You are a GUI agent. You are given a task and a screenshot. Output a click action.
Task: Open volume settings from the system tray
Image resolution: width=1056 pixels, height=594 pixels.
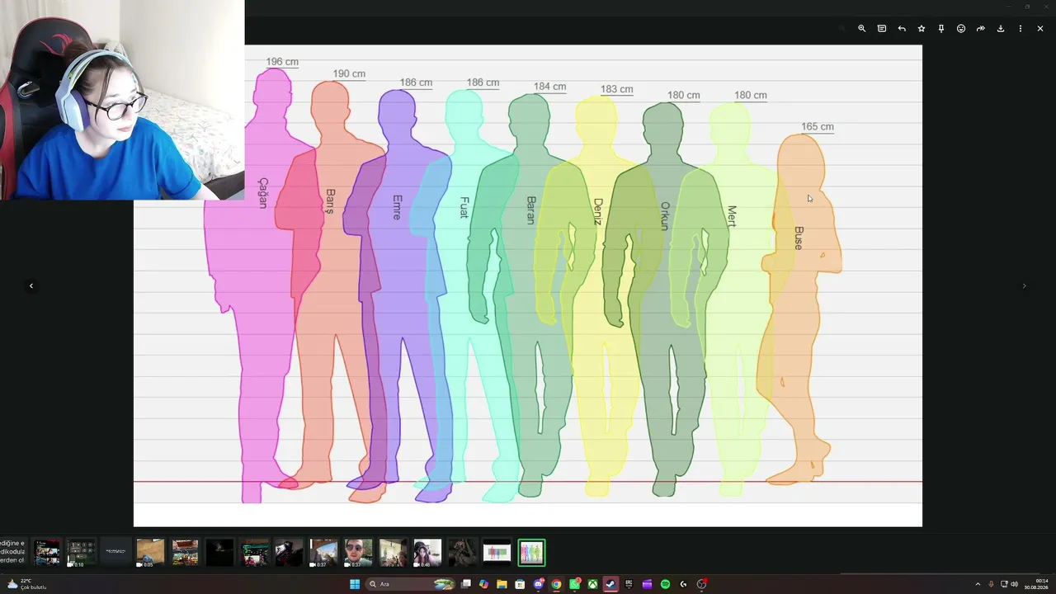pos(1014,584)
